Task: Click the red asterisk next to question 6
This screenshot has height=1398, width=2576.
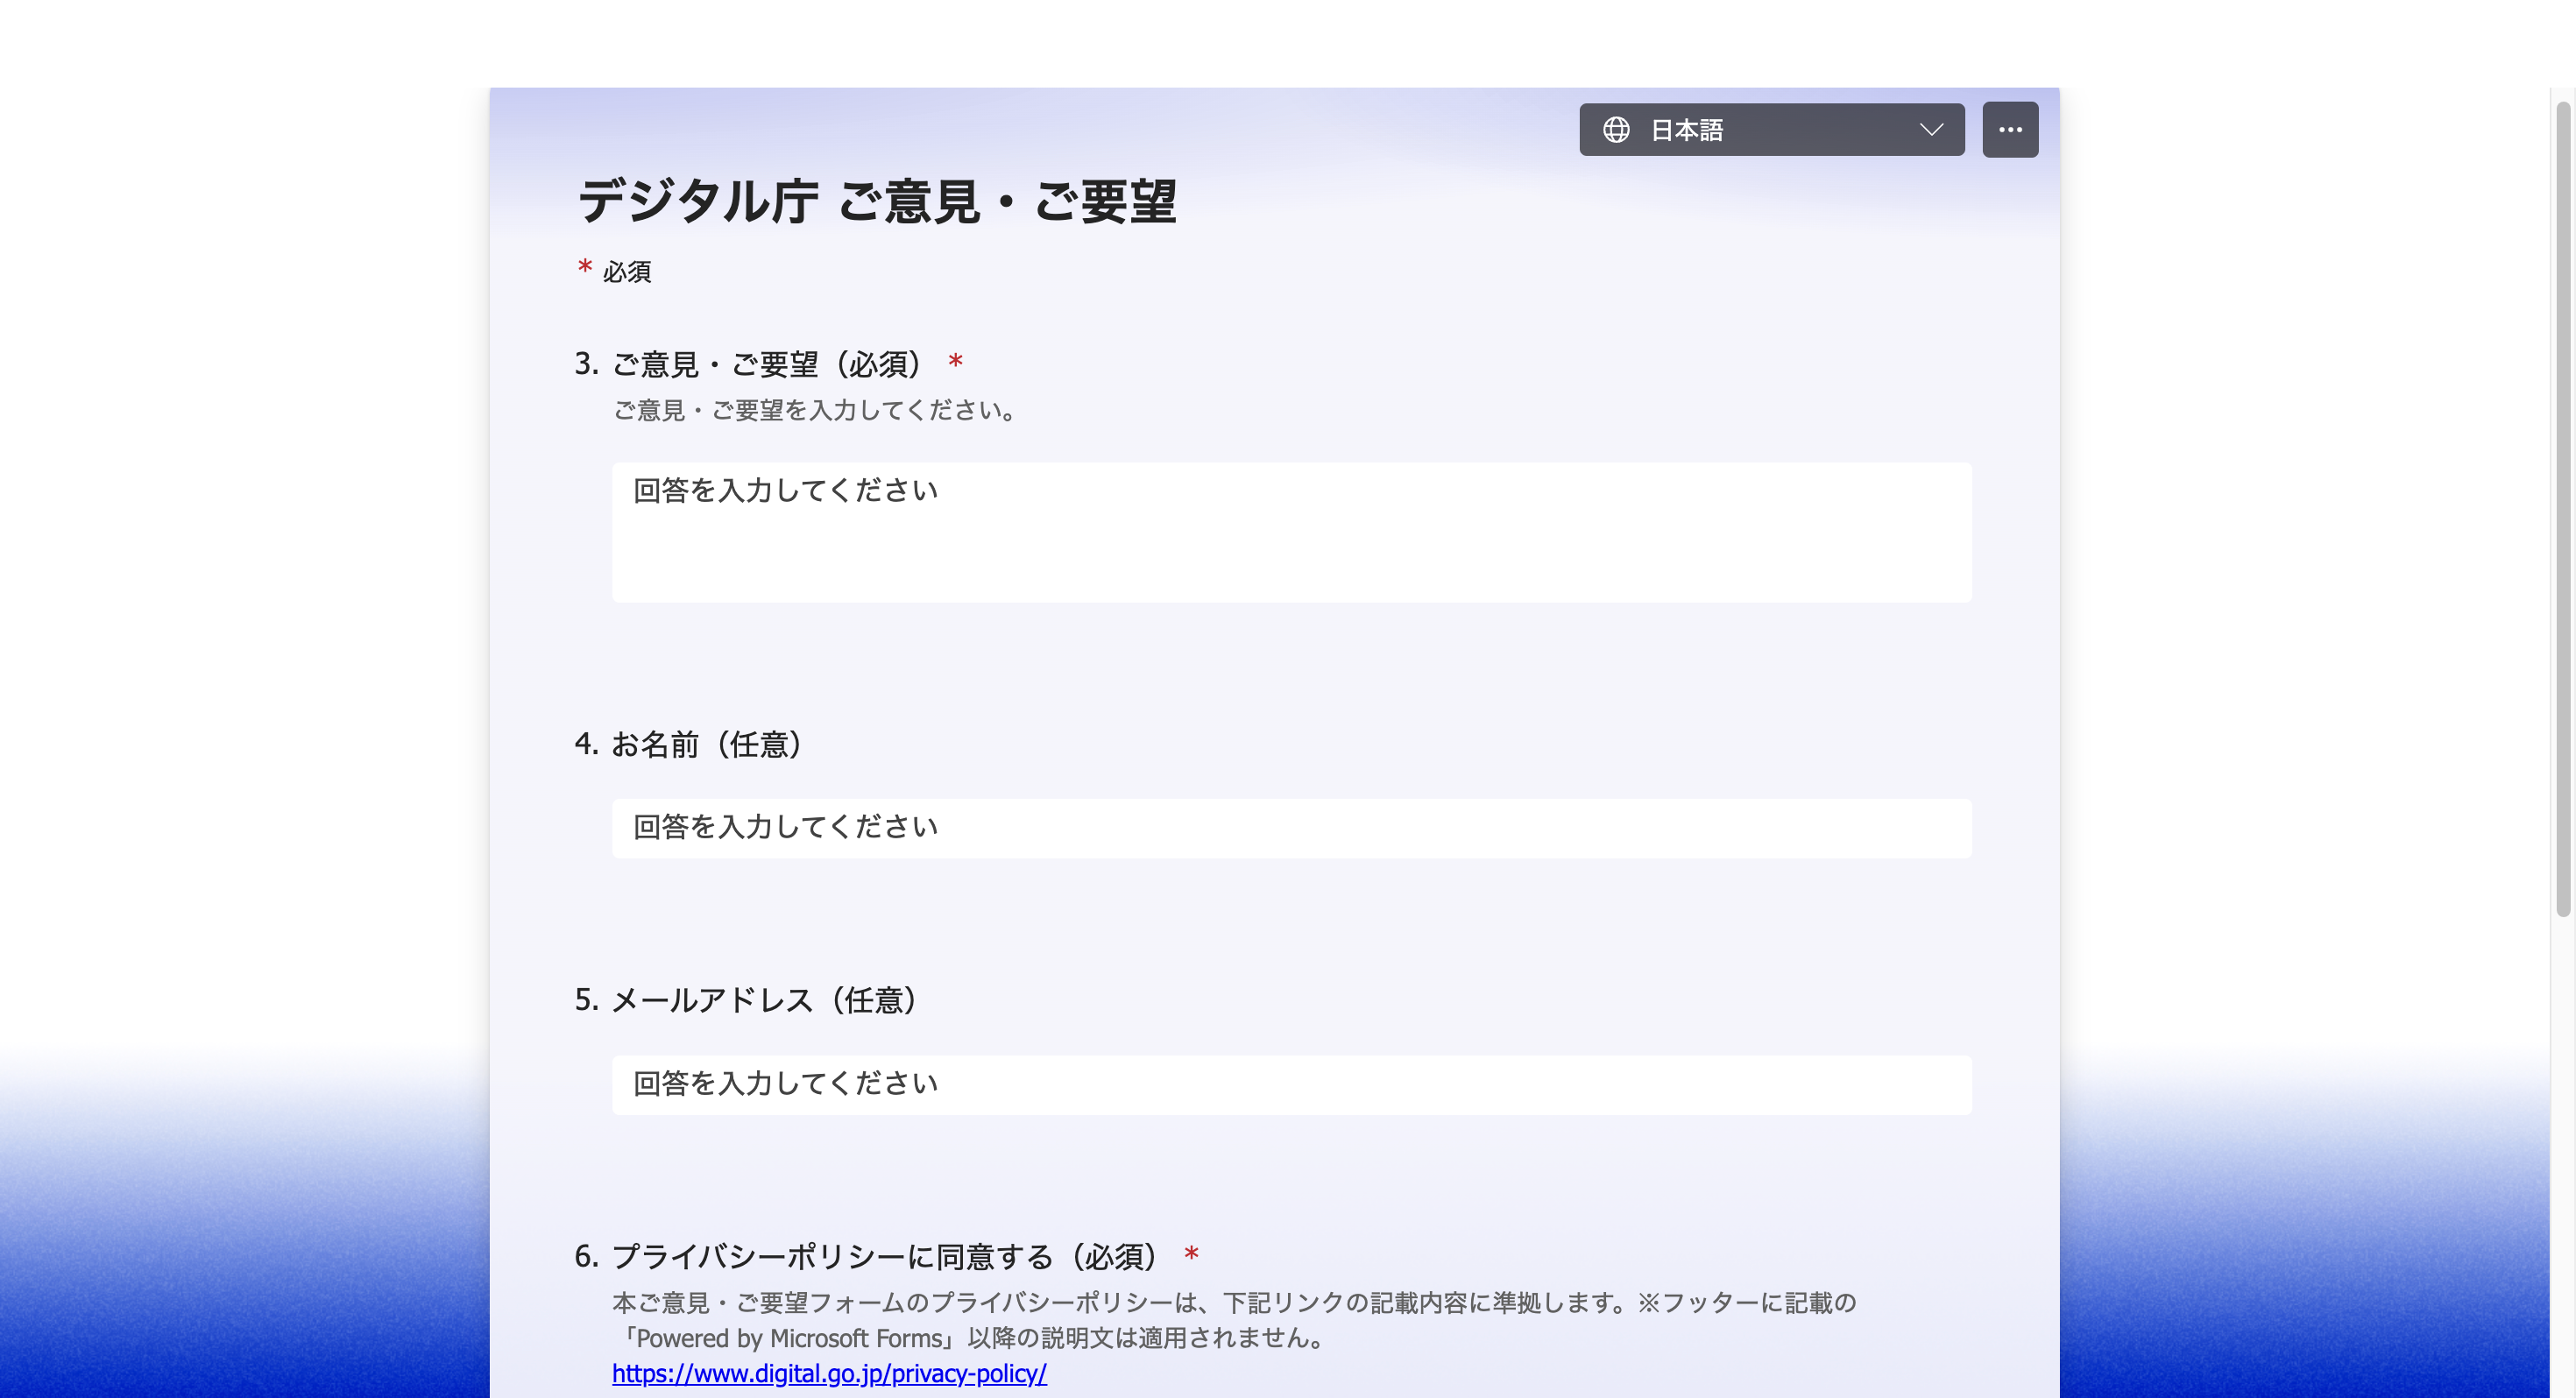Action: (x=1190, y=1253)
